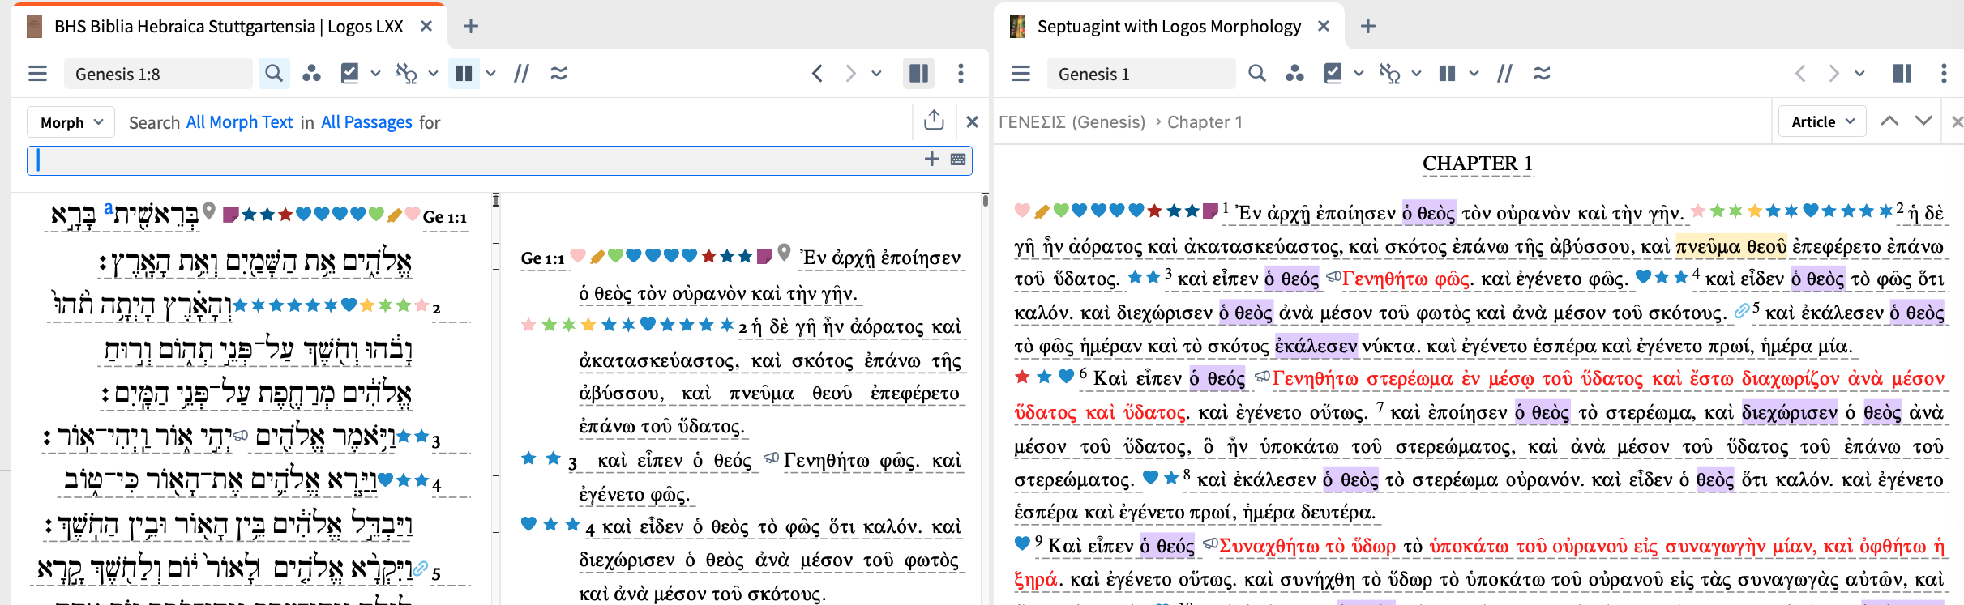The height and width of the screenshot is (605, 1964).
Task: Expand navigation history dropdown in BHS panel
Action: tap(876, 74)
